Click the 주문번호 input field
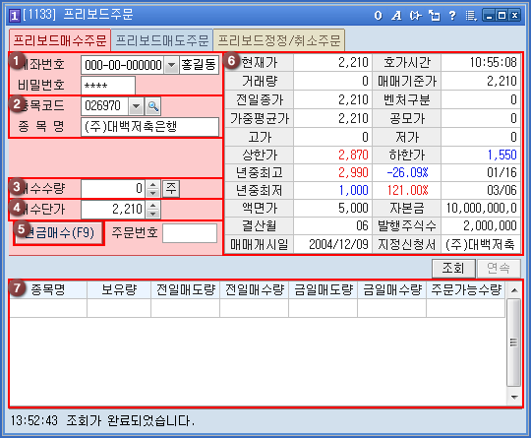The width and height of the screenshot is (531, 438). (190, 233)
